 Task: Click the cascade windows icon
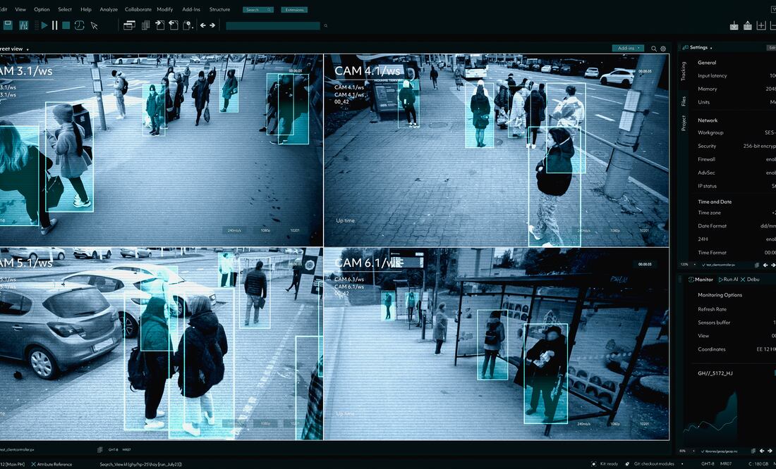(x=129, y=25)
